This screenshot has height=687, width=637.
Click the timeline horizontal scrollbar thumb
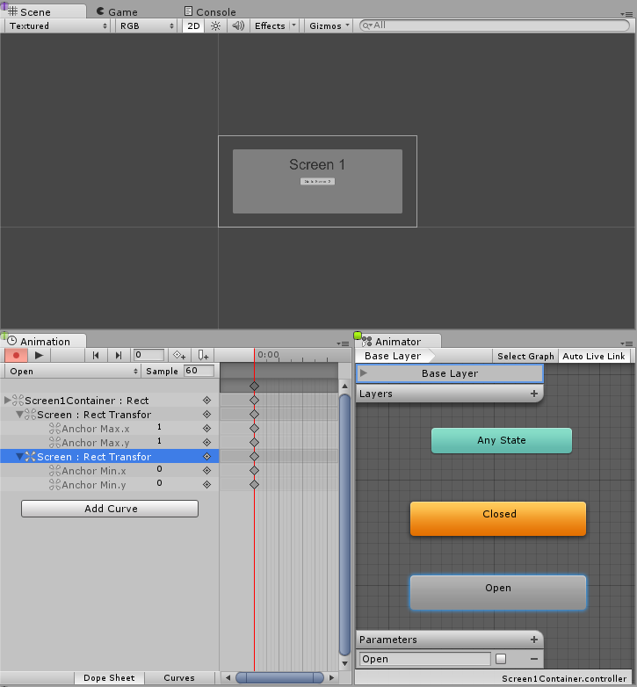[279, 677]
